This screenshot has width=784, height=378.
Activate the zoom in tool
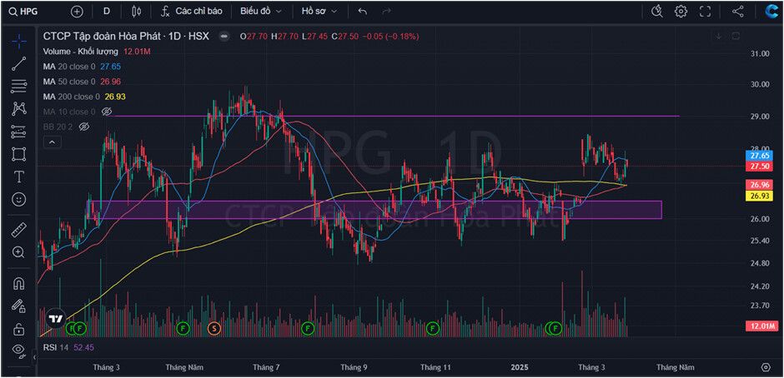click(x=18, y=251)
